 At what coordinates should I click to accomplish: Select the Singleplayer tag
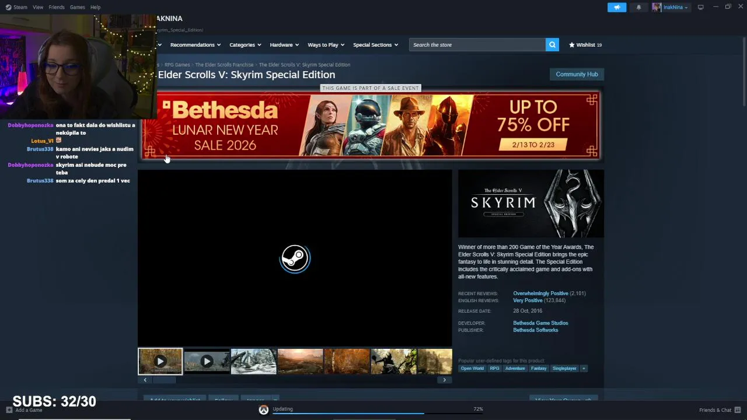(x=564, y=368)
